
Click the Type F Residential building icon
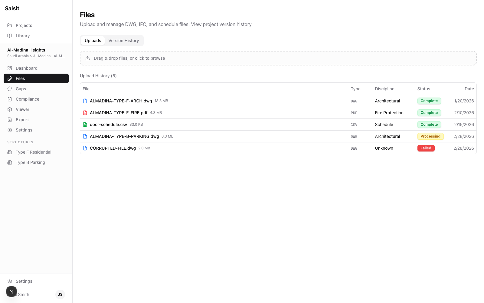10,152
